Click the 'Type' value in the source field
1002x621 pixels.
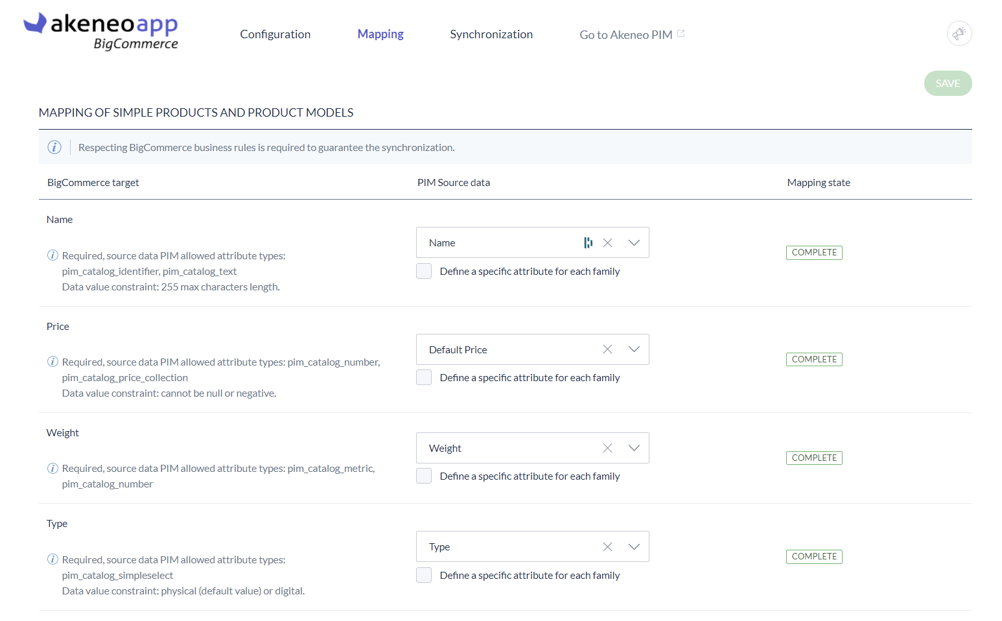pos(439,547)
